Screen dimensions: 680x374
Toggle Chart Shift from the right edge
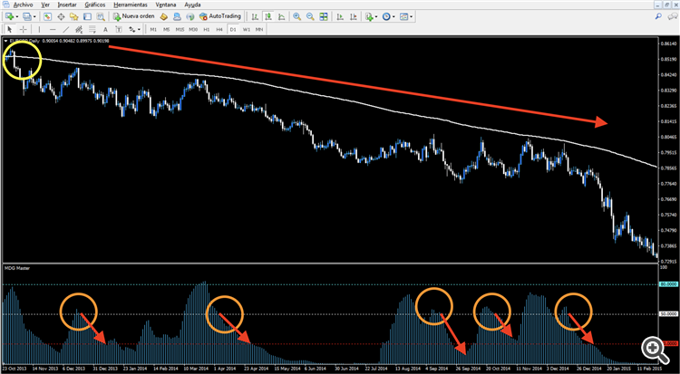[354, 16]
